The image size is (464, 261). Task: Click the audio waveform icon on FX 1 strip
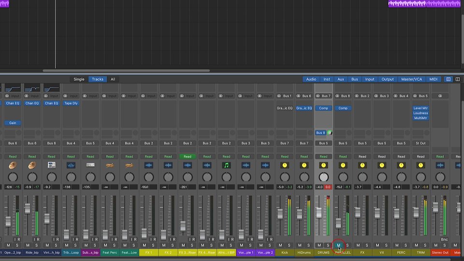(x=148, y=165)
